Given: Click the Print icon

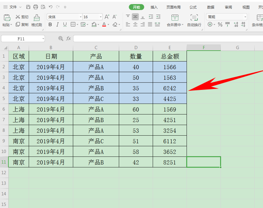Looking at the screenshot, I should tap(36, 7).
